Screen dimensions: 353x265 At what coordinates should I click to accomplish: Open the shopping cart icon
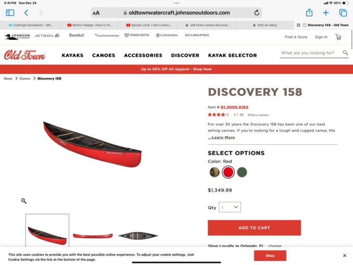tap(338, 37)
